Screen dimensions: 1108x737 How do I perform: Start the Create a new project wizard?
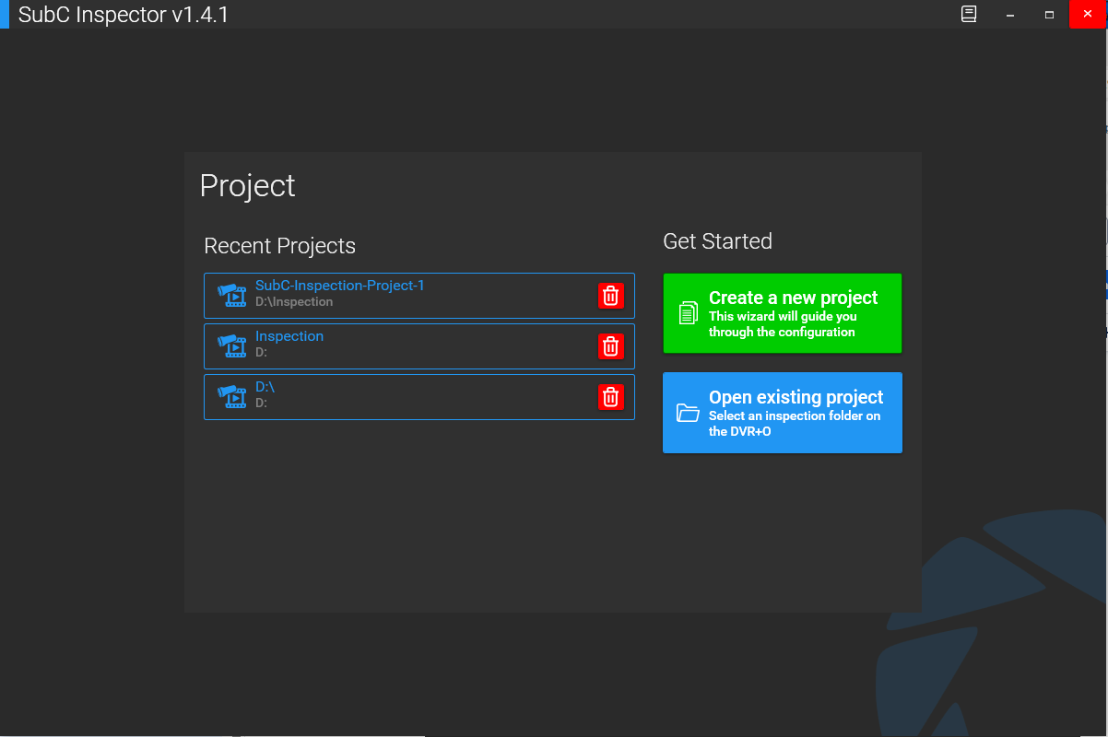793,298
